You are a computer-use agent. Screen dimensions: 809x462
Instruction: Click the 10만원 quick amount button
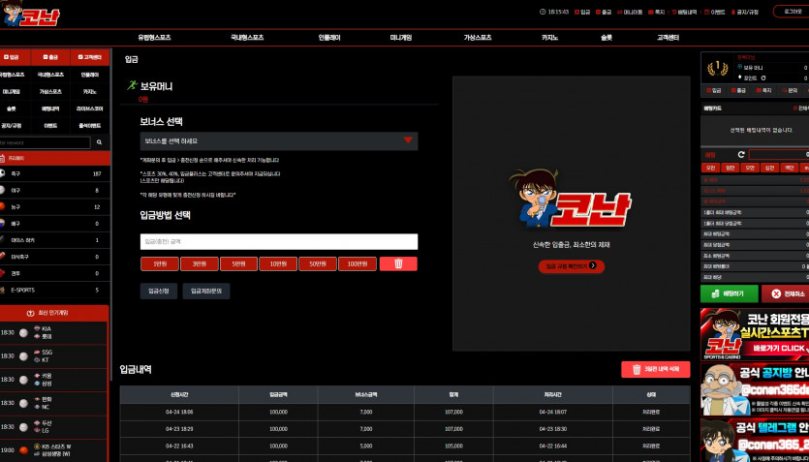[278, 264]
